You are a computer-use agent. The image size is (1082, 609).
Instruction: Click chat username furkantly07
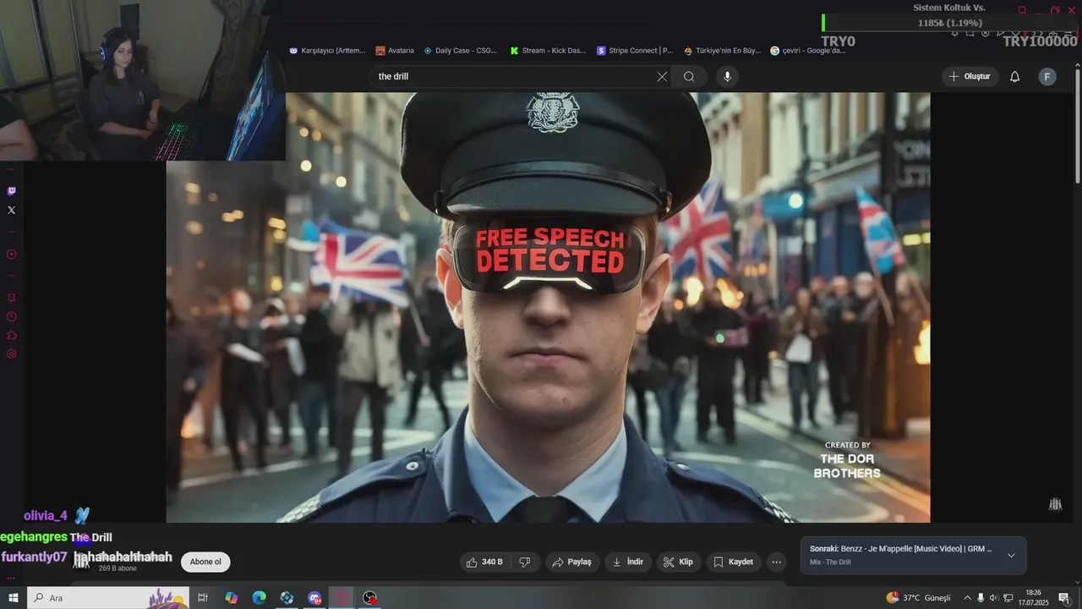point(34,557)
